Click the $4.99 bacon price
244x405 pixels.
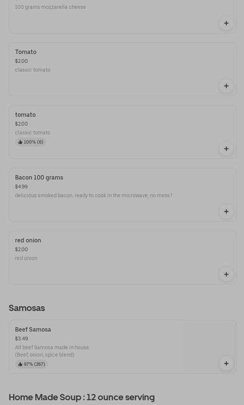click(21, 187)
